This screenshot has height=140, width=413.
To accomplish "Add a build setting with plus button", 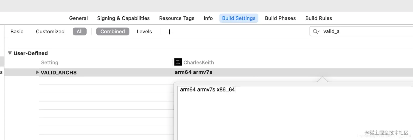I will 169,32.
